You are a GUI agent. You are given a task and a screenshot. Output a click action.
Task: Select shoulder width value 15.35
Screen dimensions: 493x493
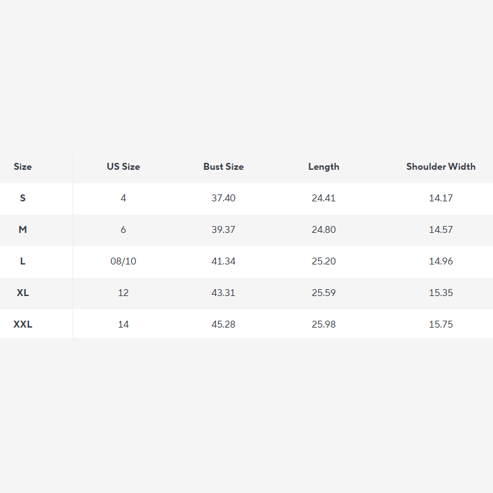tap(441, 293)
